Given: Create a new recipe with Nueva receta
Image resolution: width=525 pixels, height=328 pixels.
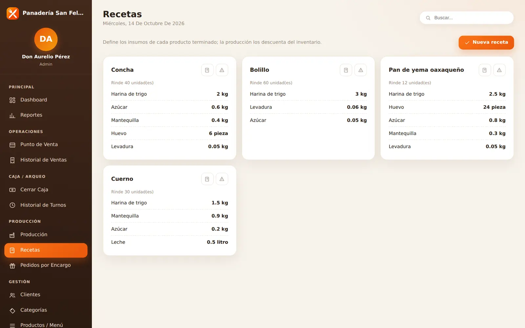Looking at the screenshot, I should (x=486, y=42).
